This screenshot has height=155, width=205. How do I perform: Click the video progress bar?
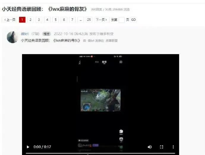click(x=100, y=153)
